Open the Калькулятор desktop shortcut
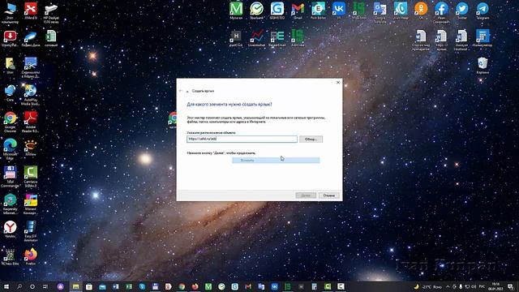The width and height of the screenshot is (519, 292). (x=483, y=38)
